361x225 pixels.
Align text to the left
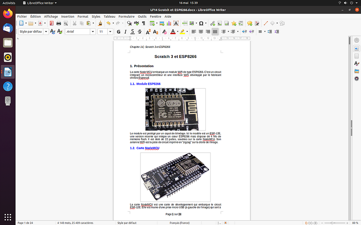click(x=194, y=31)
